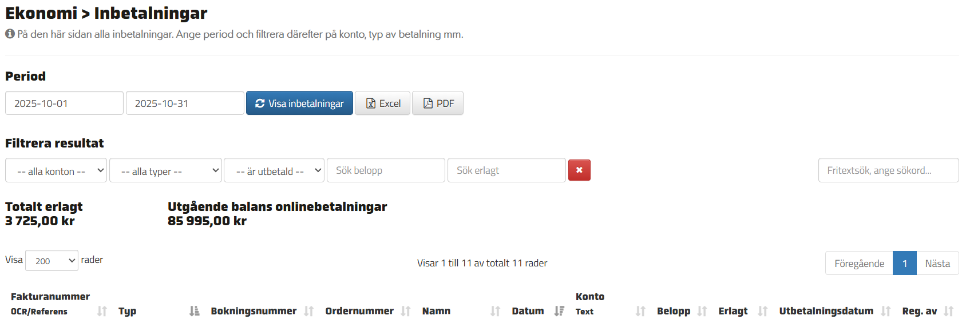
Task: Go to Nästa page
Action: [x=937, y=264]
